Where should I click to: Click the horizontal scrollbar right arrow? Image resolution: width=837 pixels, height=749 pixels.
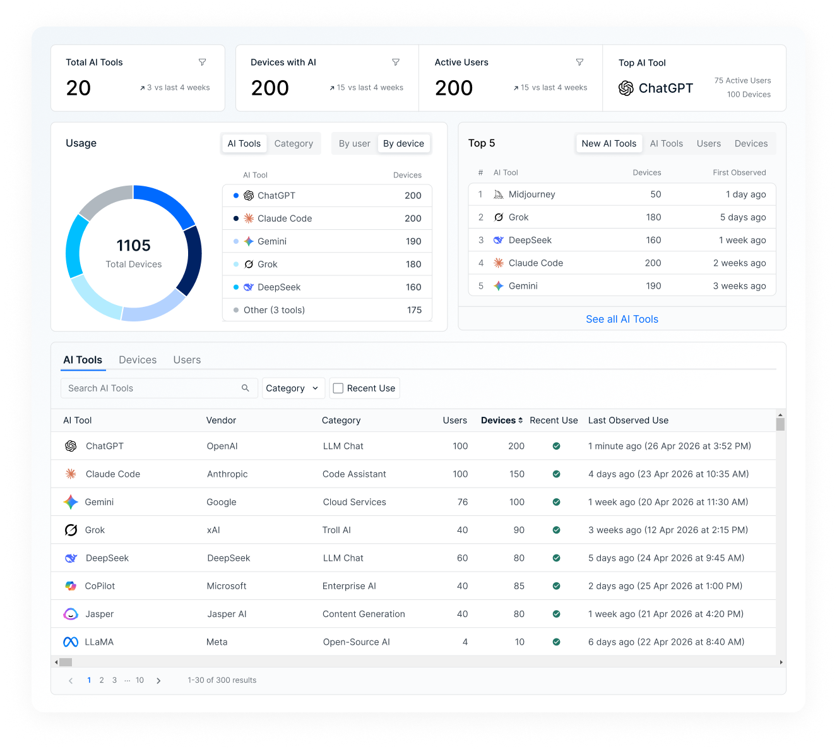coord(781,662)
